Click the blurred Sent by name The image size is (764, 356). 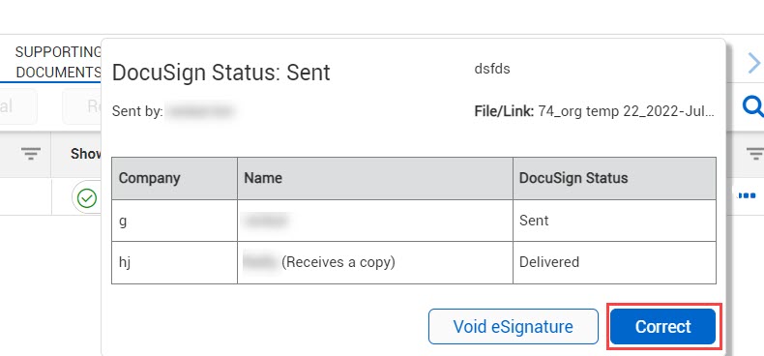tap(199, 111)
